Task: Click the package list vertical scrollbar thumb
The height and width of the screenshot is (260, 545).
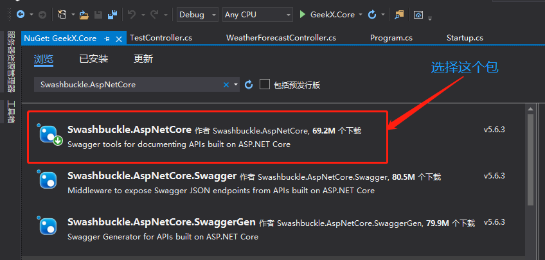Action: click(530, 160)
